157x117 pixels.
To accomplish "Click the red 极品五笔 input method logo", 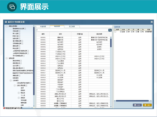I will 4,108.
